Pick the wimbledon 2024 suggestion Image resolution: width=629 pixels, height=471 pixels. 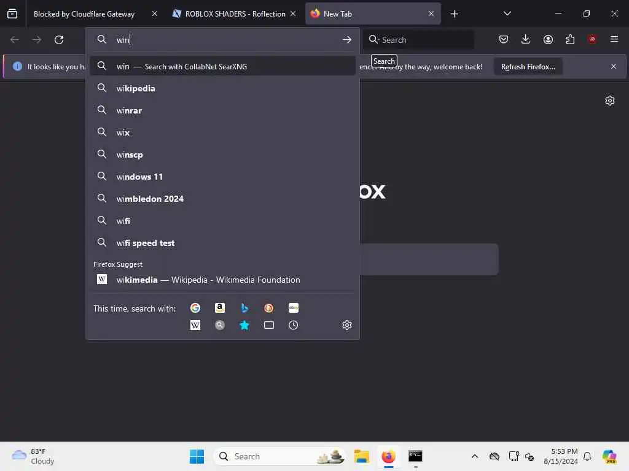(222, 199)
